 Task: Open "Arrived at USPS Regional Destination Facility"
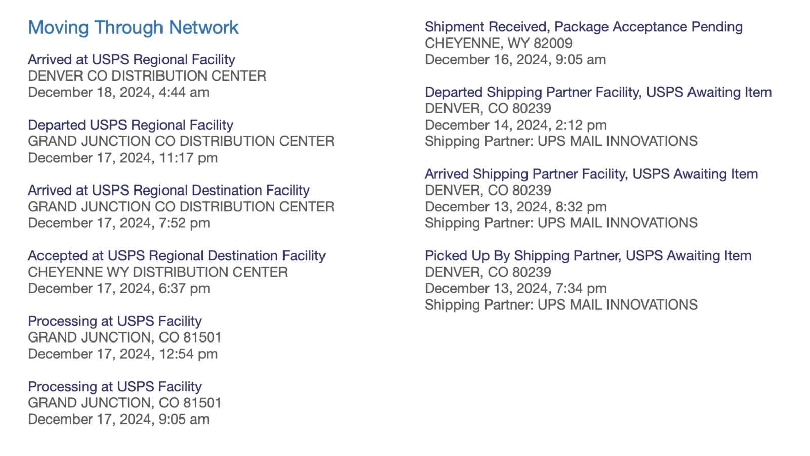tap(169, 191)
